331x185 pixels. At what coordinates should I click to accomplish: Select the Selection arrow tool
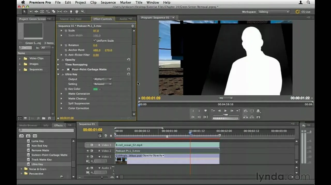25,12
